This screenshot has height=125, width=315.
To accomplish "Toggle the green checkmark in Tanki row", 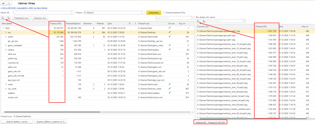I will click(169, 28).
